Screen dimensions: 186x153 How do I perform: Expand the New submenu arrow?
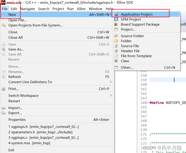[x=111, y=14]
